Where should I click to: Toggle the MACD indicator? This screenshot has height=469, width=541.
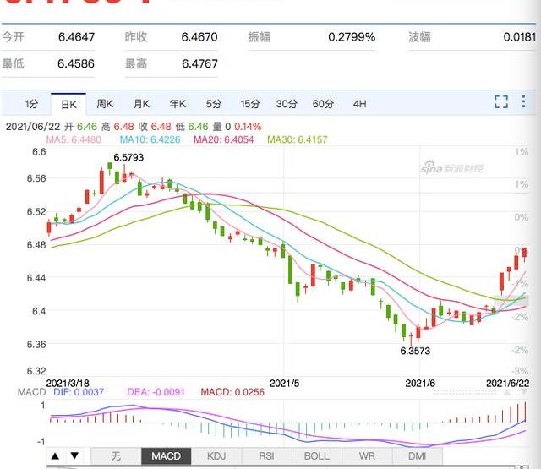tap(166, 456)
